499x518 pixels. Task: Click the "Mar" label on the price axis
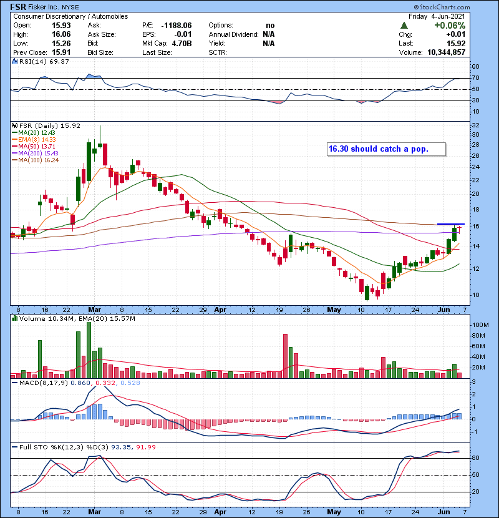tap(94, 310)
